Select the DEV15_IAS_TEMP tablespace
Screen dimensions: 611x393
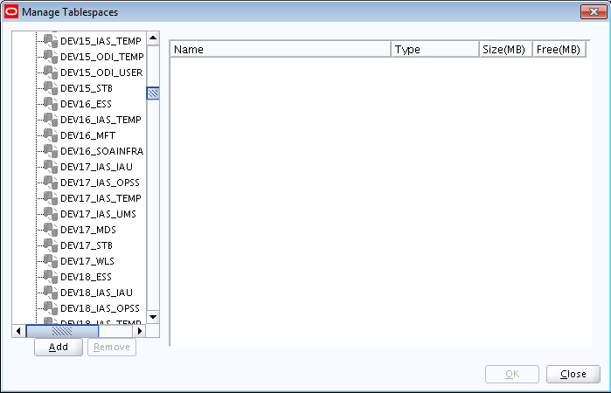[x=101, y=41]
